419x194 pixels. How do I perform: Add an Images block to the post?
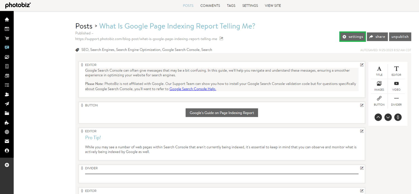point(379,86)
